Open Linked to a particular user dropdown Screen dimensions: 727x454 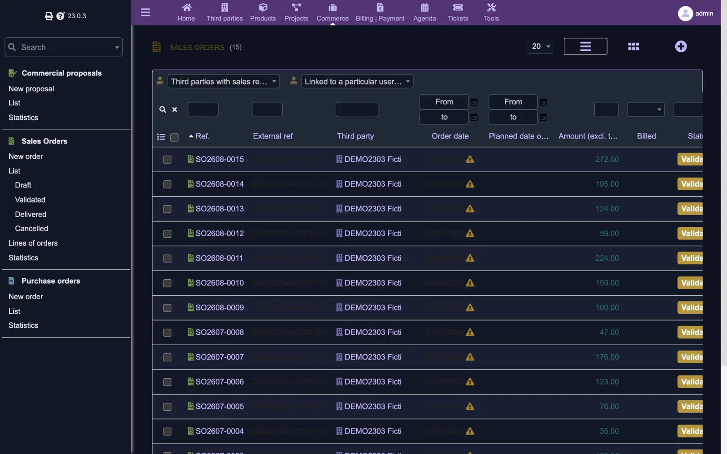[x=357, y=81]
